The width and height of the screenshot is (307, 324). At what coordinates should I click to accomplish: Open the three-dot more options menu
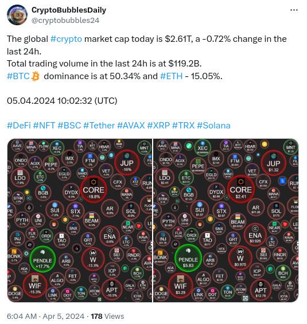(294, 10)
